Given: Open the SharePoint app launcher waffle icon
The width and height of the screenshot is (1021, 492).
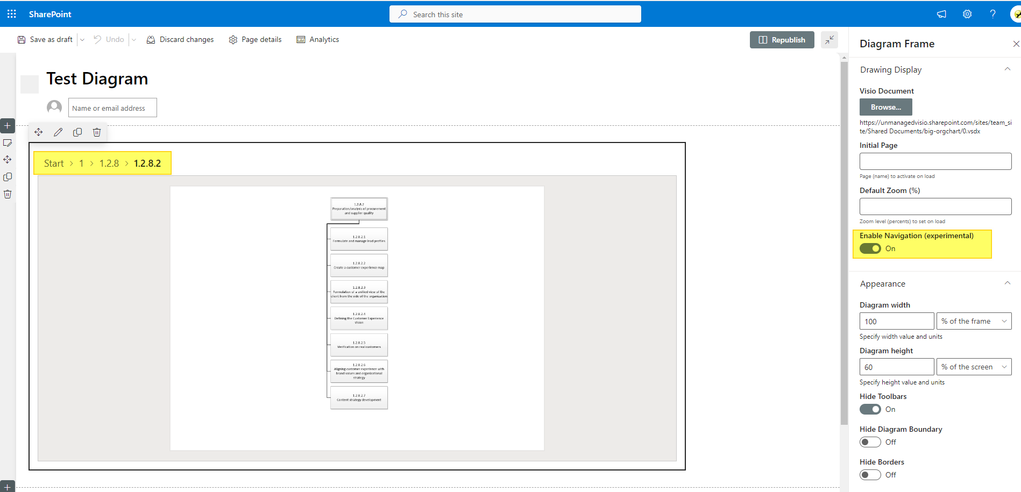Looking at the screenshot, I should [11, 13].
